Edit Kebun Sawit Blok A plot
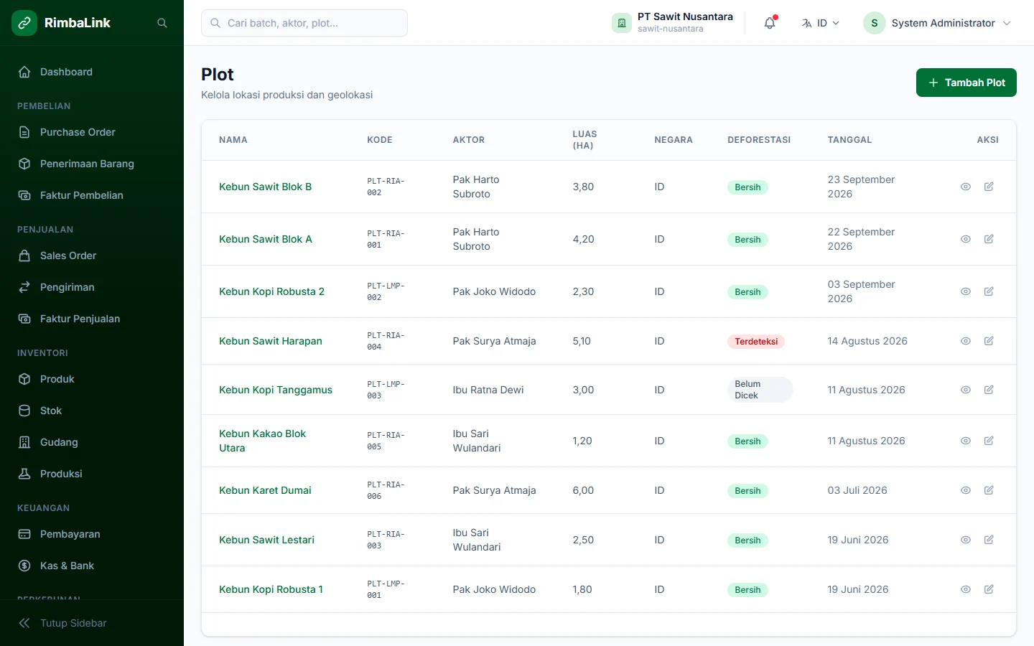1034x646 pixels. tap(989, 239)
